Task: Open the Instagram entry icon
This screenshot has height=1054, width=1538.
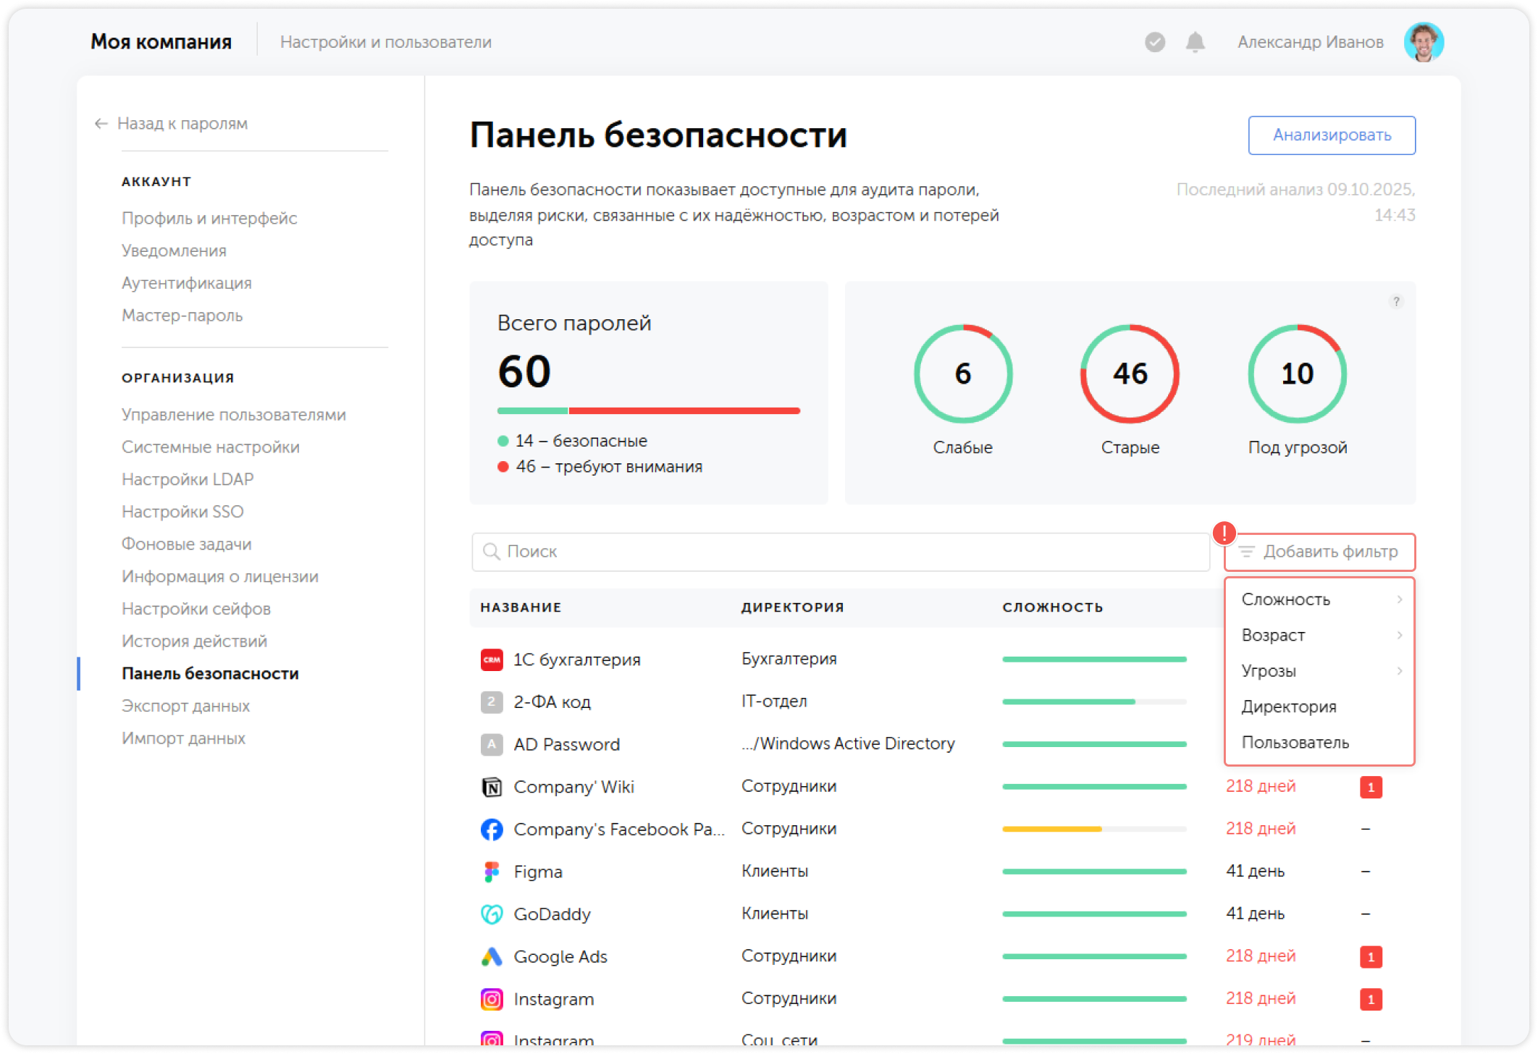Action: (492, 998)
